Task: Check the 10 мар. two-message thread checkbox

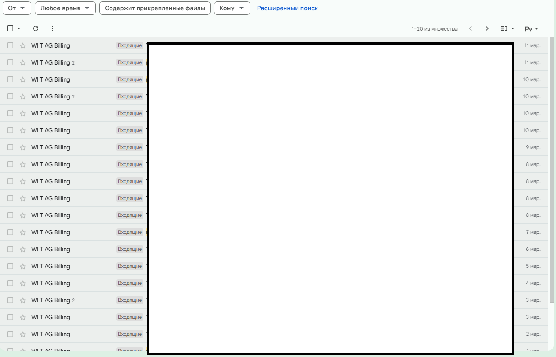Action: 10,96
